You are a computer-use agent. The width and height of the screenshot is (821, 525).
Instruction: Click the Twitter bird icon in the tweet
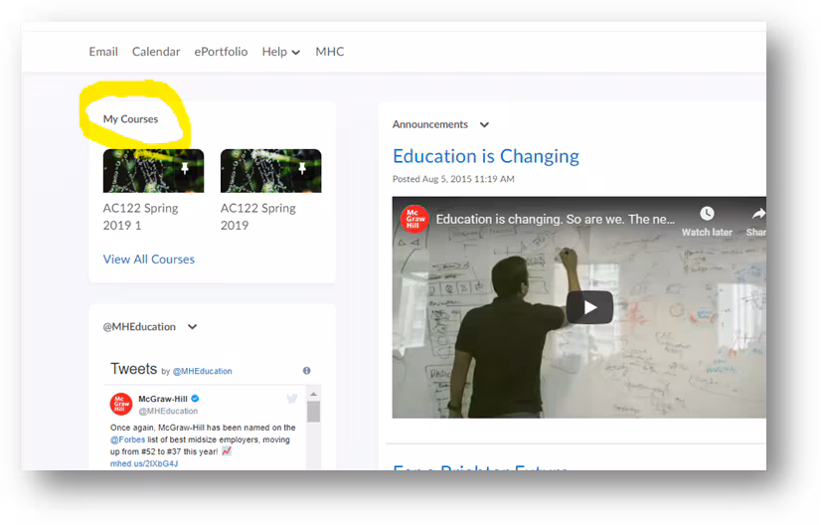[x=292, y=399]
